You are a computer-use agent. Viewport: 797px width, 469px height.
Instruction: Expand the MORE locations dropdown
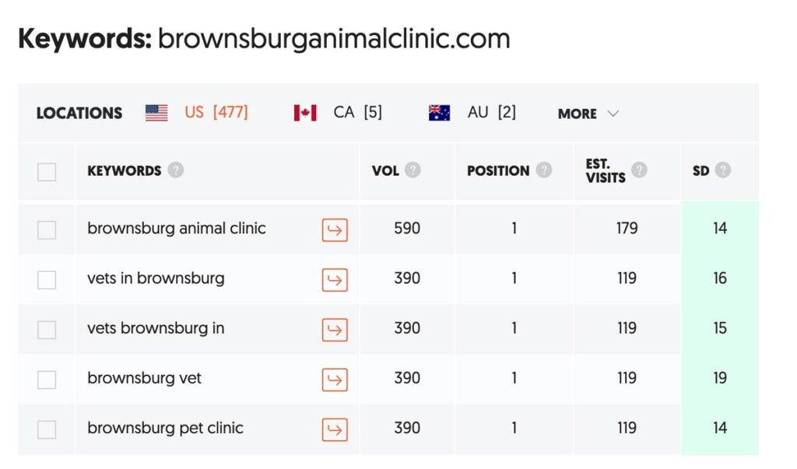(x=588, y=114)
